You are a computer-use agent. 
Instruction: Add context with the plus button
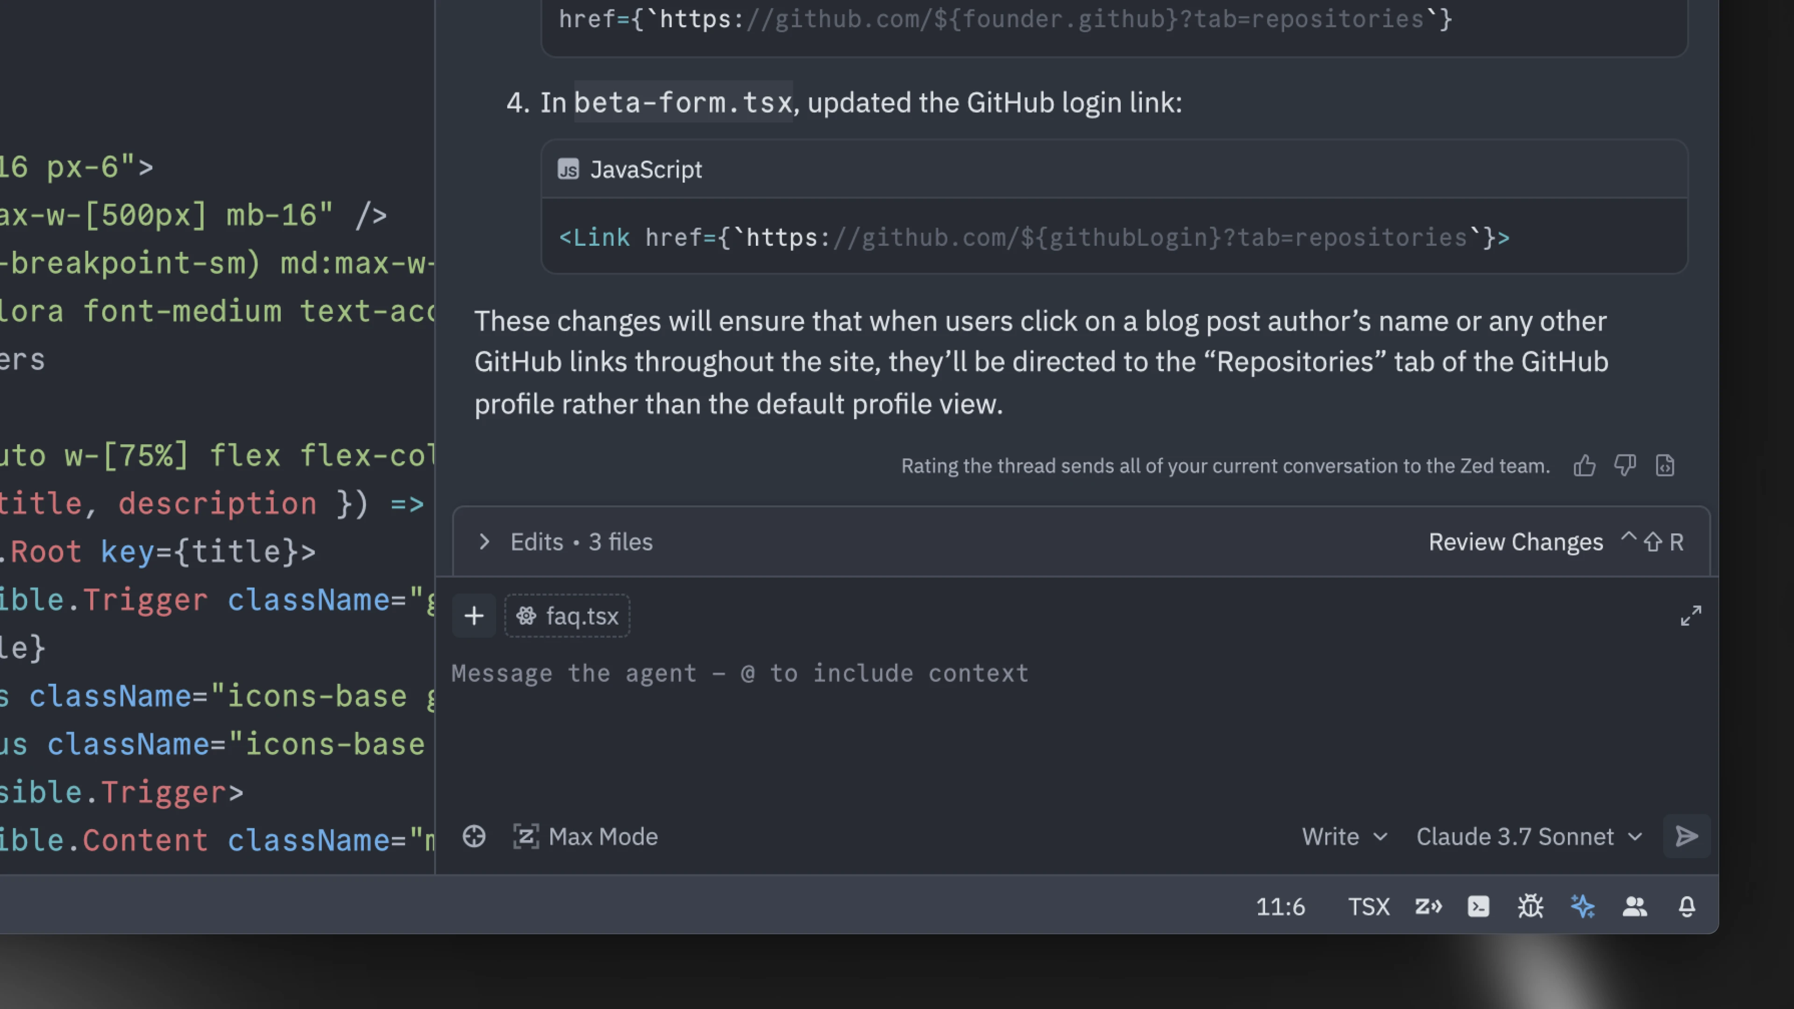(x=474, y=616)
